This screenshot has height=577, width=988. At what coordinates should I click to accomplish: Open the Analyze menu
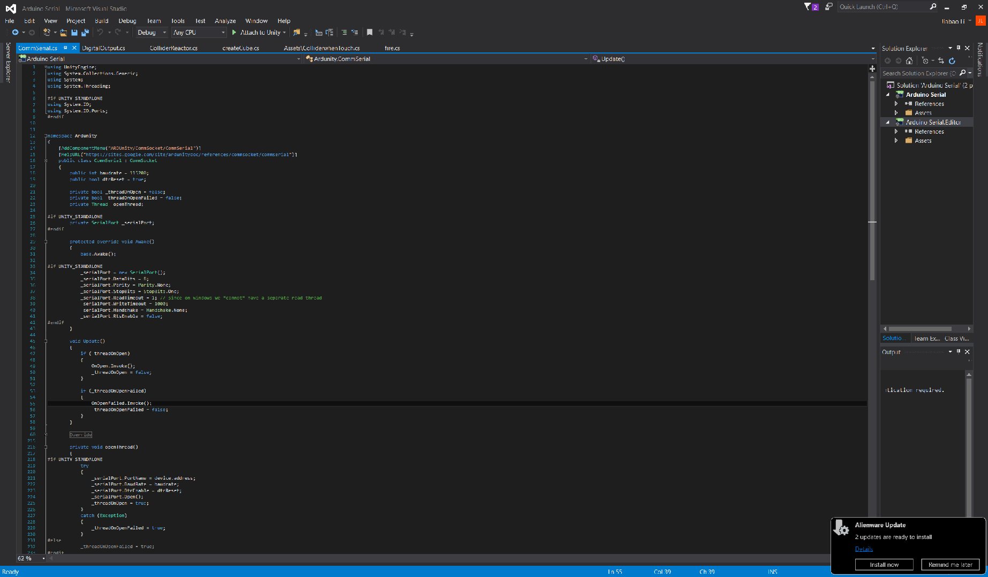[x=225, y=21]
